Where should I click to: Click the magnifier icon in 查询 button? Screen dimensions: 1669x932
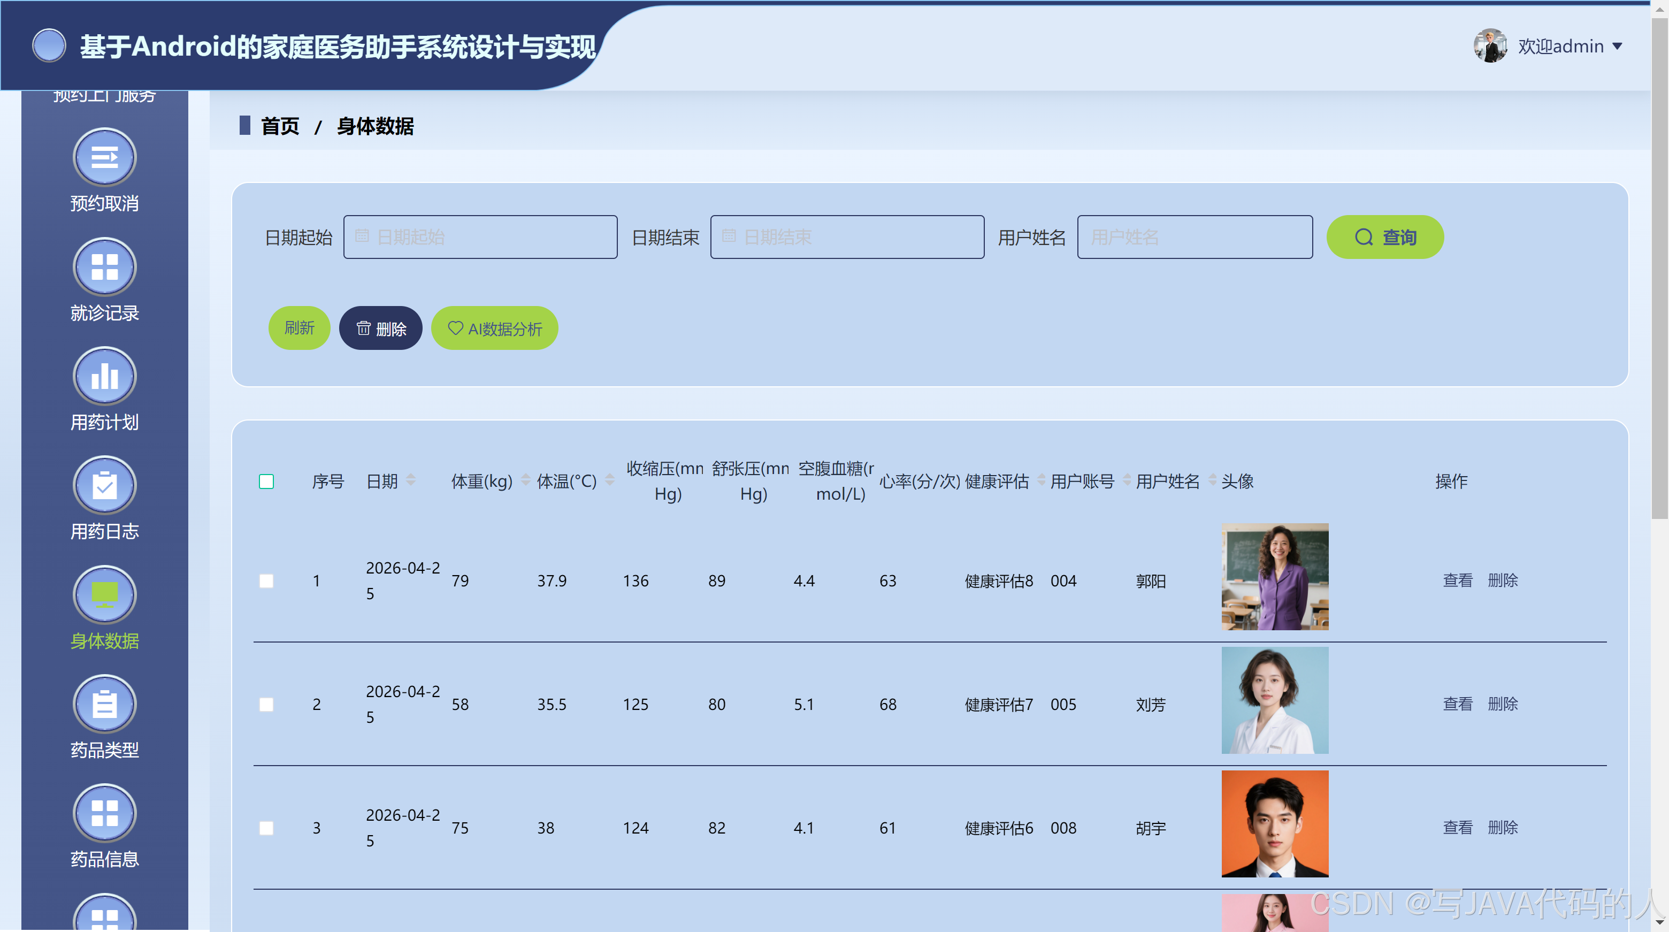(x=1364, y=237)
